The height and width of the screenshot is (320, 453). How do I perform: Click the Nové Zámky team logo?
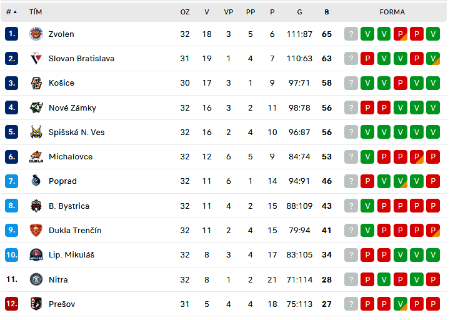[36, 107]
